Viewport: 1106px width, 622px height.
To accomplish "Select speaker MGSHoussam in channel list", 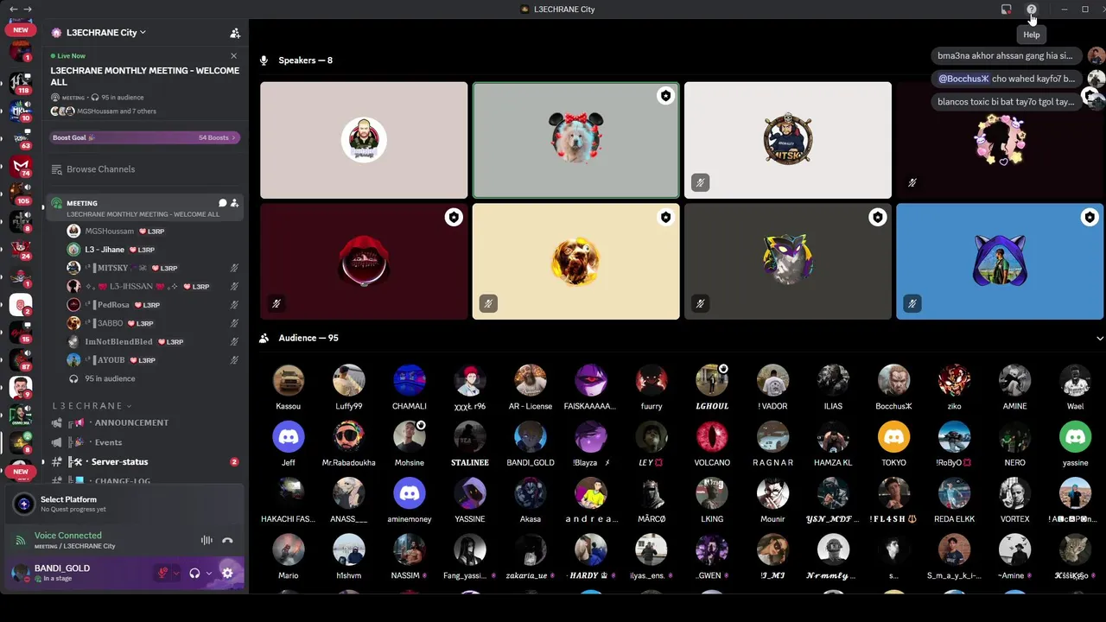I will pos(152,232).
